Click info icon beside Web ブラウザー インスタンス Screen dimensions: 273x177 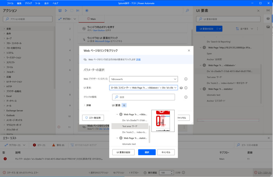pyautogui.click(x=186, y=79)
